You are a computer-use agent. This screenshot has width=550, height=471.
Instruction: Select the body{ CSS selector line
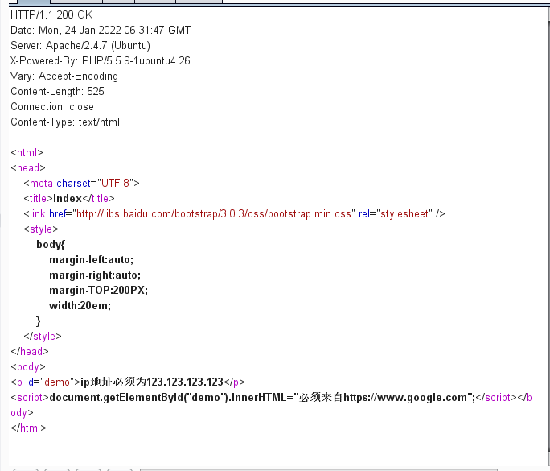pos(51,245)
